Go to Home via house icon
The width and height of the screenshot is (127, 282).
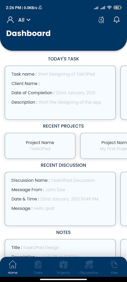coord(13,265)
